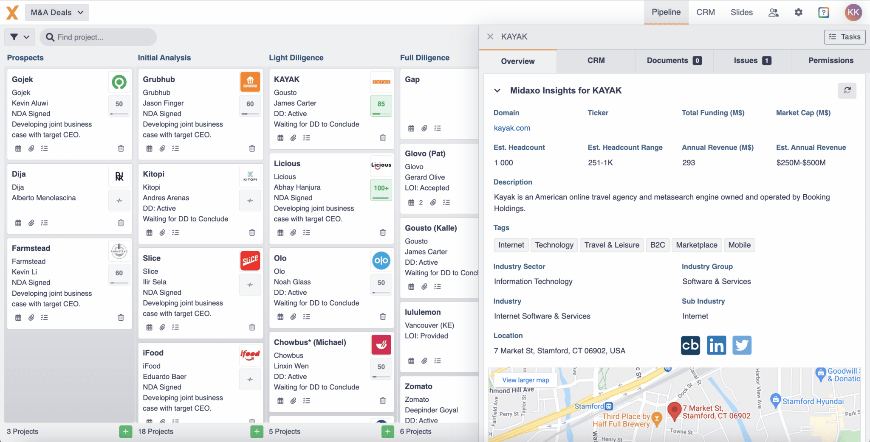Open the filter icon dropdown

pyautogui.click(x=20, y=37)
